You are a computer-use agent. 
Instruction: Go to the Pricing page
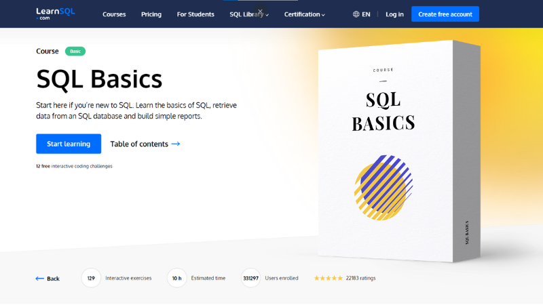pyautogui.click(x=151, y=14)
